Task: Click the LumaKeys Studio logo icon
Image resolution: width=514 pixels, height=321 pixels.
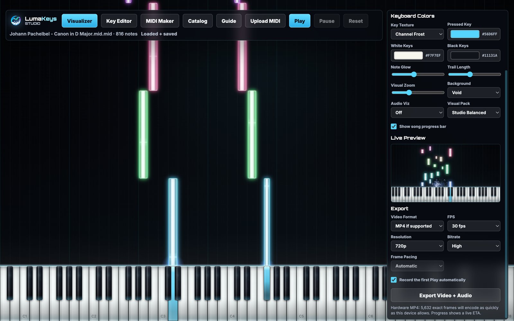Action: (15, 21)
